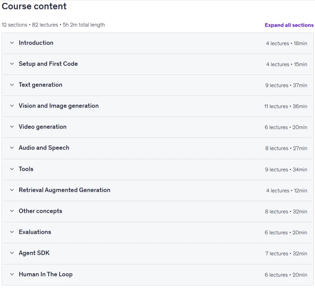
Task: Click the Course content heading
Action: [x=34, y=6]
